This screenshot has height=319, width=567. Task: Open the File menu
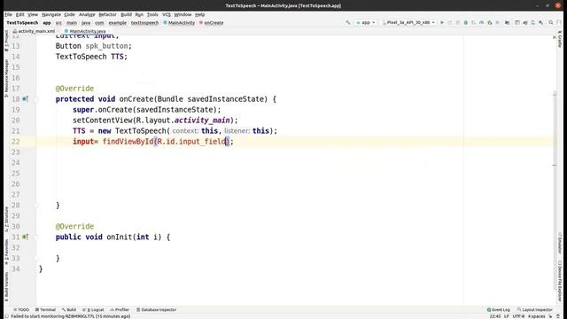click(8, 14)
